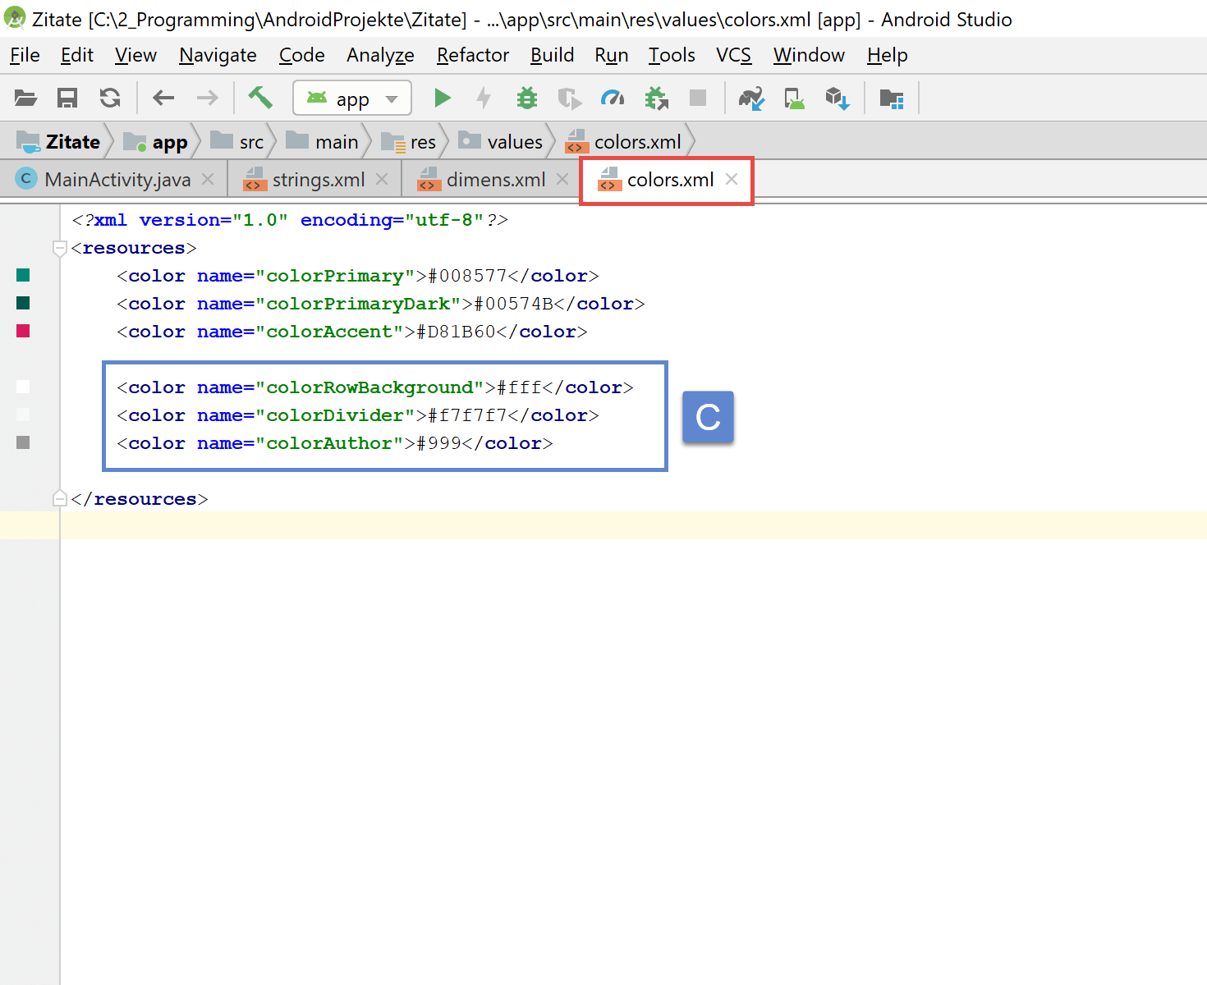This screenshot has width=1207, height=985.
Task: Click the white colorRowBackground gutter swatch
Action: pyautogui.click(x=23, y=387)
